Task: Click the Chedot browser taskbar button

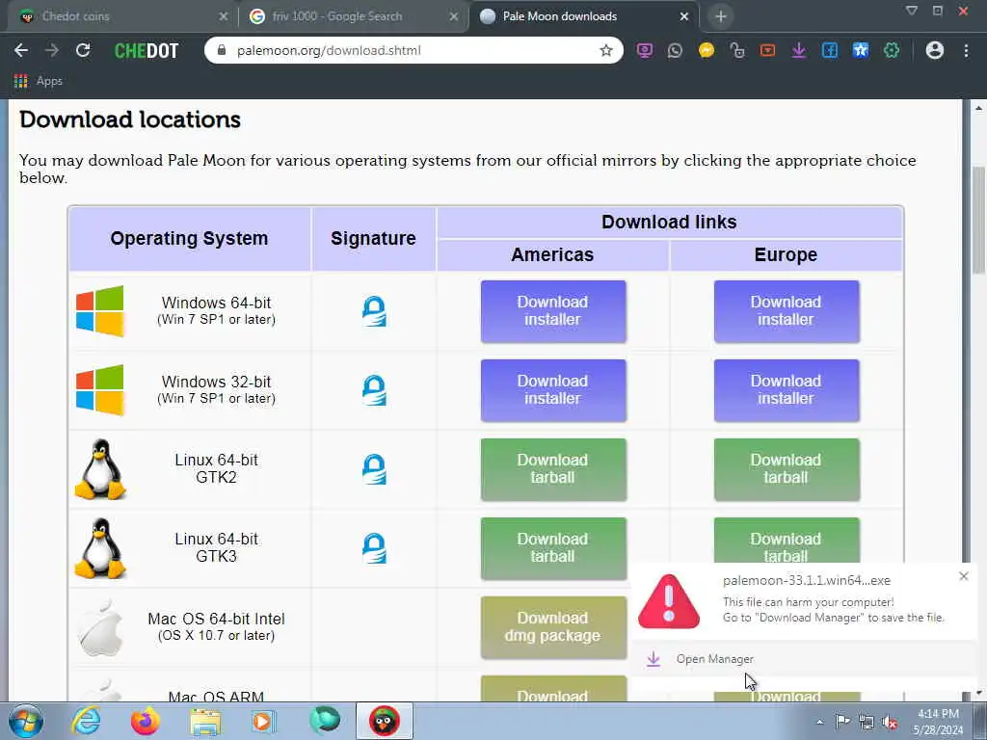Action: click(385, 721)
